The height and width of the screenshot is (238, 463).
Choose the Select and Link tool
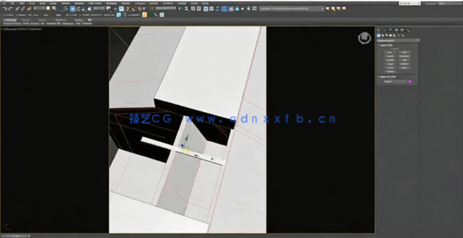point(17,9)
